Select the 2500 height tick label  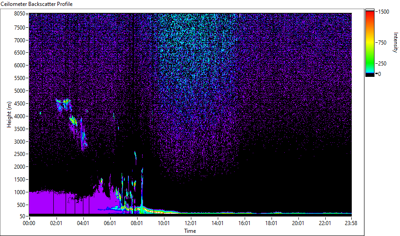[20, 154]
